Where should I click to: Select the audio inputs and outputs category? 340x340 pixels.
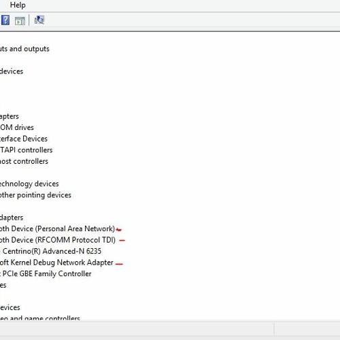tap(24, 49)
